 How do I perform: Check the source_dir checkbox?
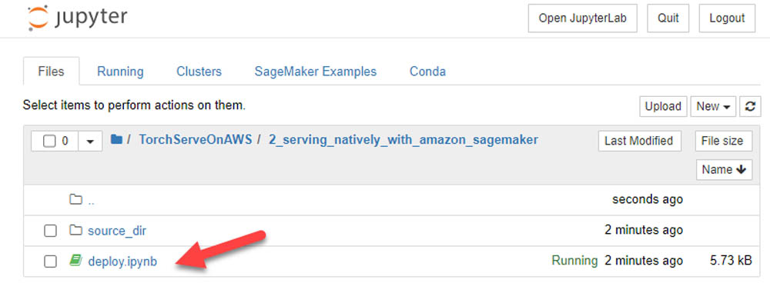[50, 231]
